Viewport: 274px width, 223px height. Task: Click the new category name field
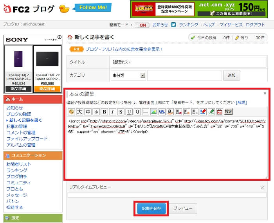click(x=184, y=75)
